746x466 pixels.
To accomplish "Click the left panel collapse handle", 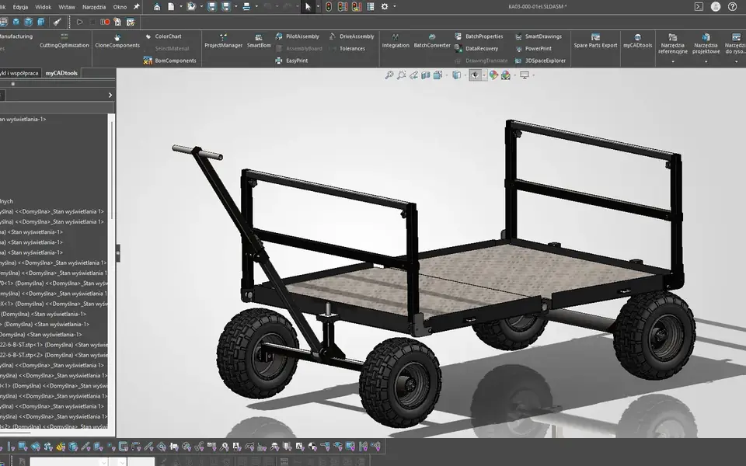I will (118, 253).
